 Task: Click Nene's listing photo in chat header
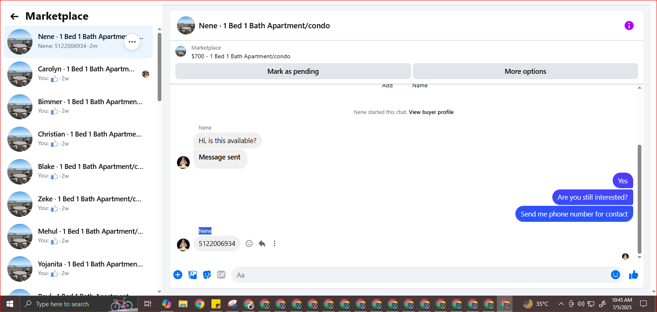(x=186, y=25)
